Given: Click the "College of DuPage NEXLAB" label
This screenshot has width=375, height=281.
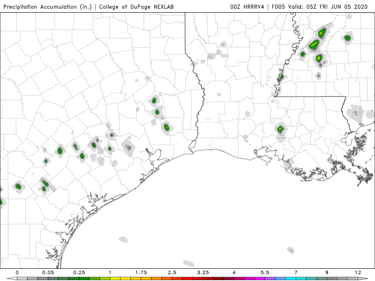Looking at the screenshot, I should point(136,7).
